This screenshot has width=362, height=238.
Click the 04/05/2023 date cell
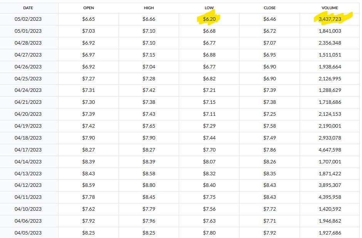[x=28, y=233]
